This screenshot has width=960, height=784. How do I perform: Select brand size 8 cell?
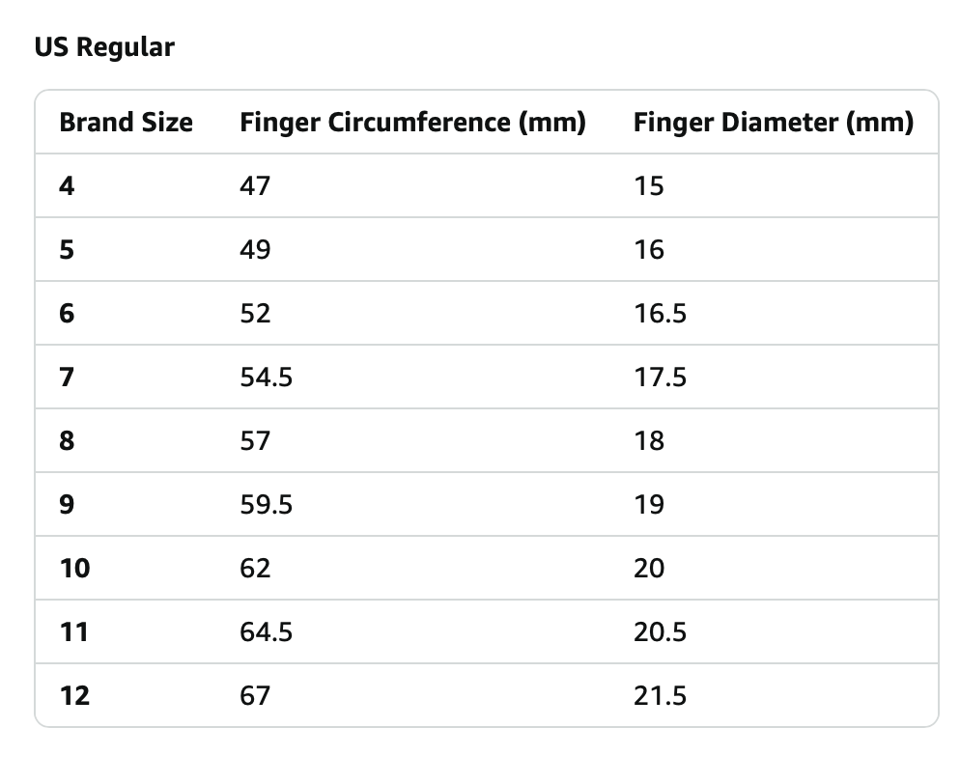click(x=67, y=440)
